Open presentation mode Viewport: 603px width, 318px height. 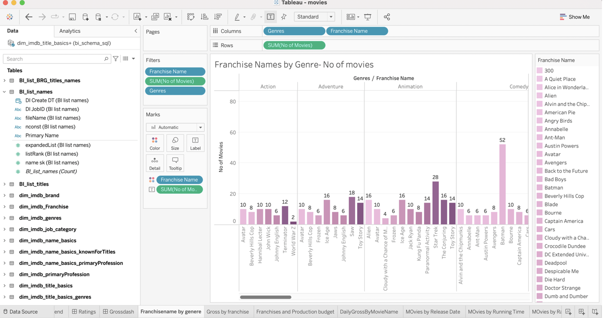(368, 17)
